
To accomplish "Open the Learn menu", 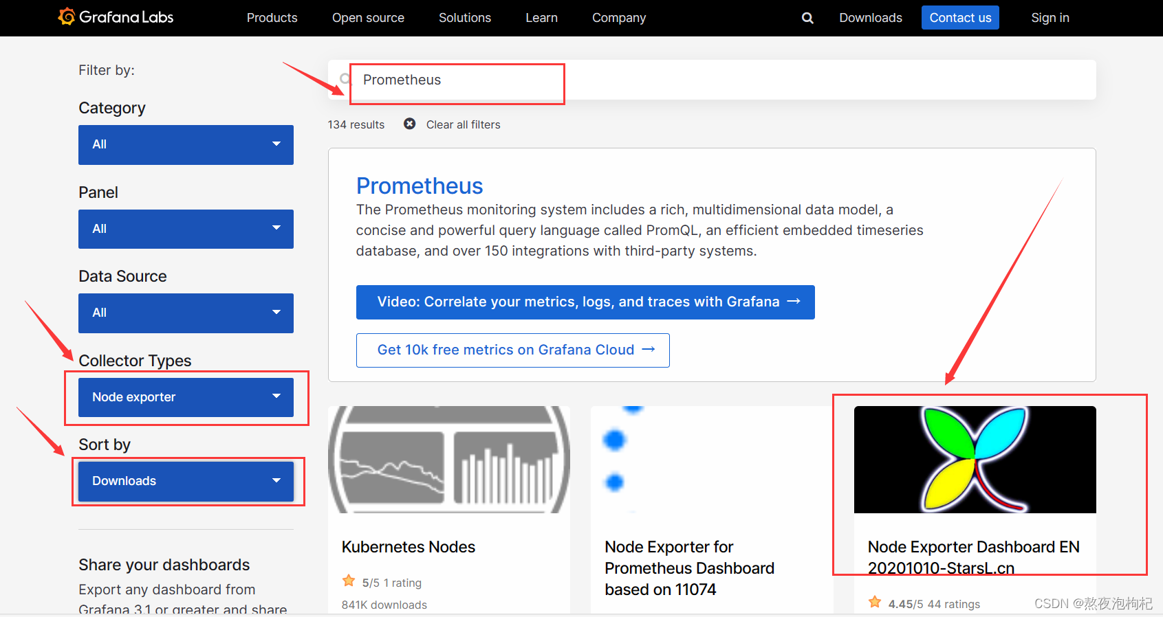I will click(541, 18).
